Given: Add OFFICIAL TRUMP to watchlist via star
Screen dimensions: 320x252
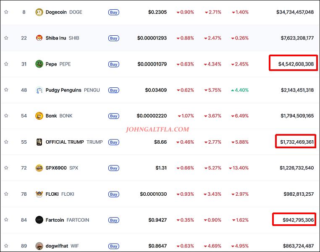Looking at the screenshot, I should 6,142.
